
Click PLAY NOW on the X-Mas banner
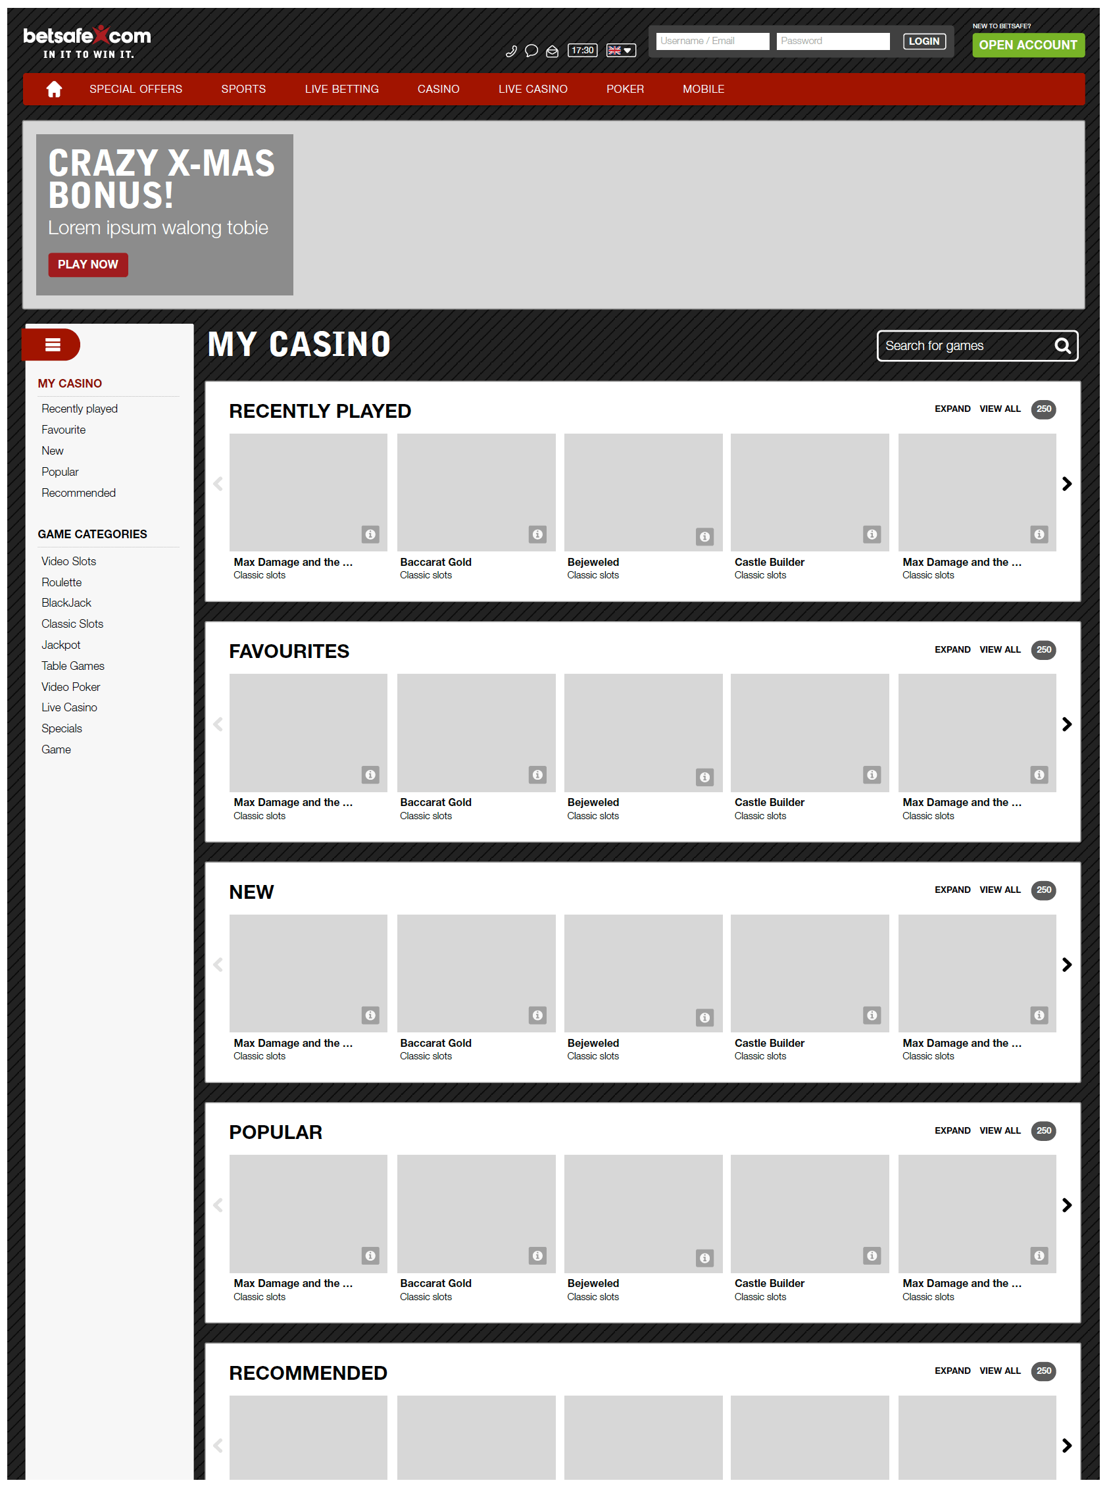pos(88,265)
